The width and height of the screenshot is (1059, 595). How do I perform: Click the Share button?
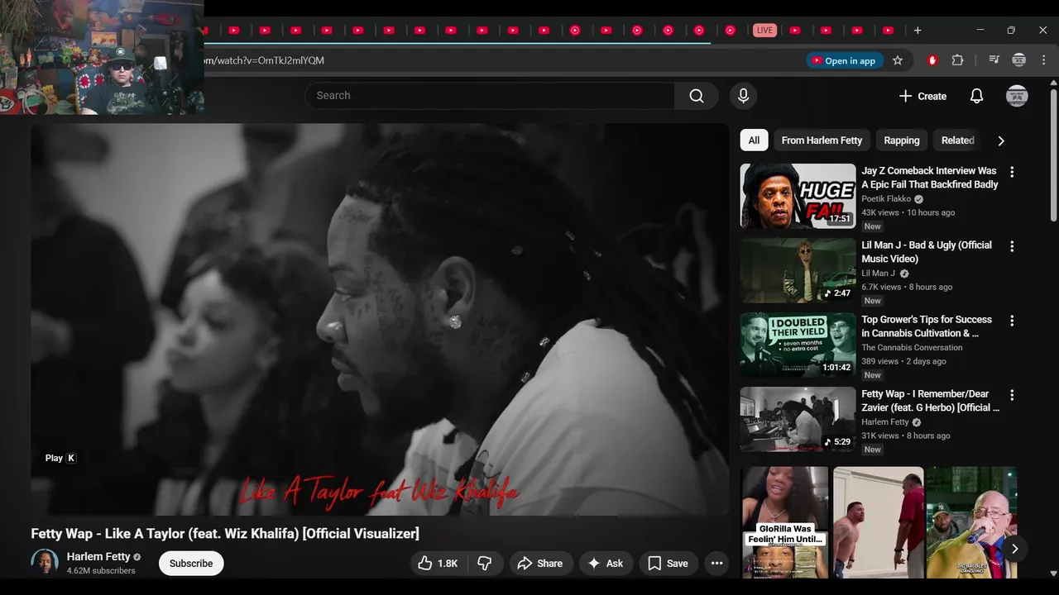tap(539, 564)
